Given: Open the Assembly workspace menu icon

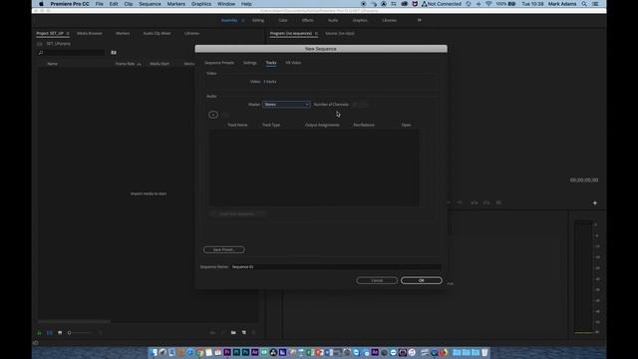Looking at the screenshot, I should pos(243,20).
